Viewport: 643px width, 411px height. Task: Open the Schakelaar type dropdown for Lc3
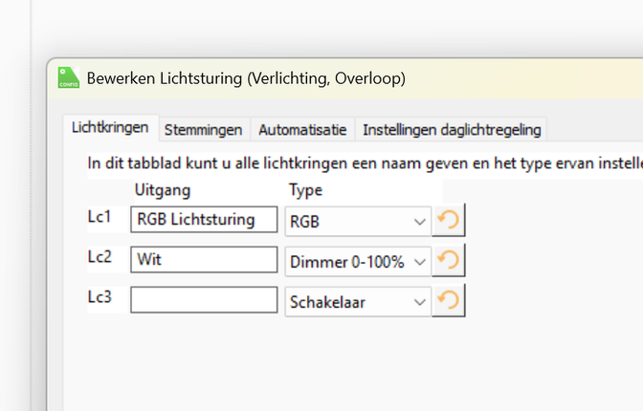[359, 300]
